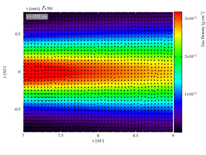Click the -0.5 tick label on z axis
This screenshot has height=155, width=206.
point(17,109)
